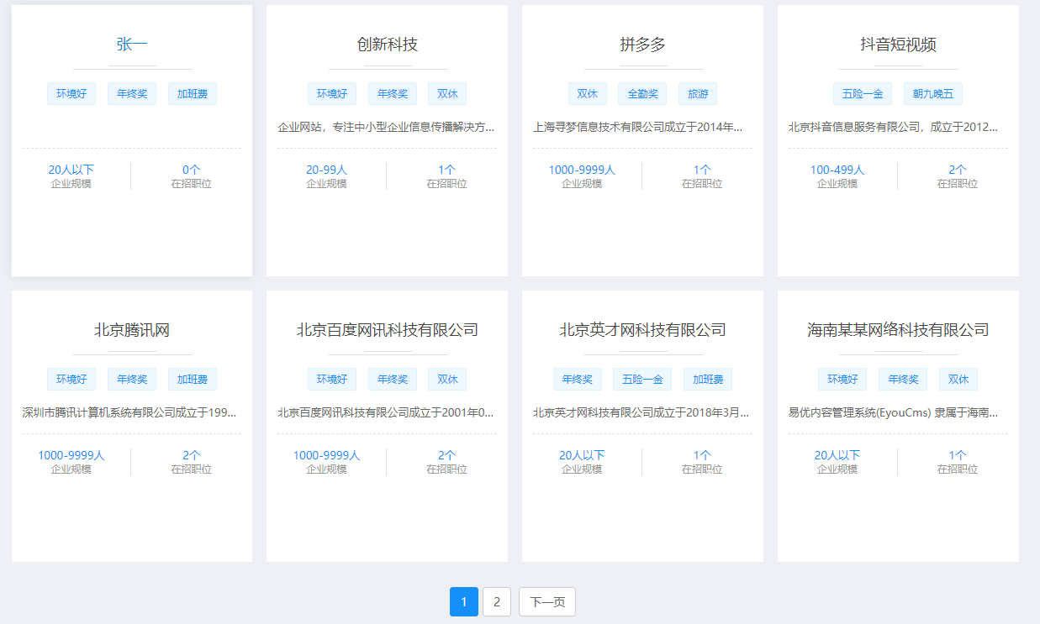Click the 1000-9999人 company size for 北京腾讯网

71,455
